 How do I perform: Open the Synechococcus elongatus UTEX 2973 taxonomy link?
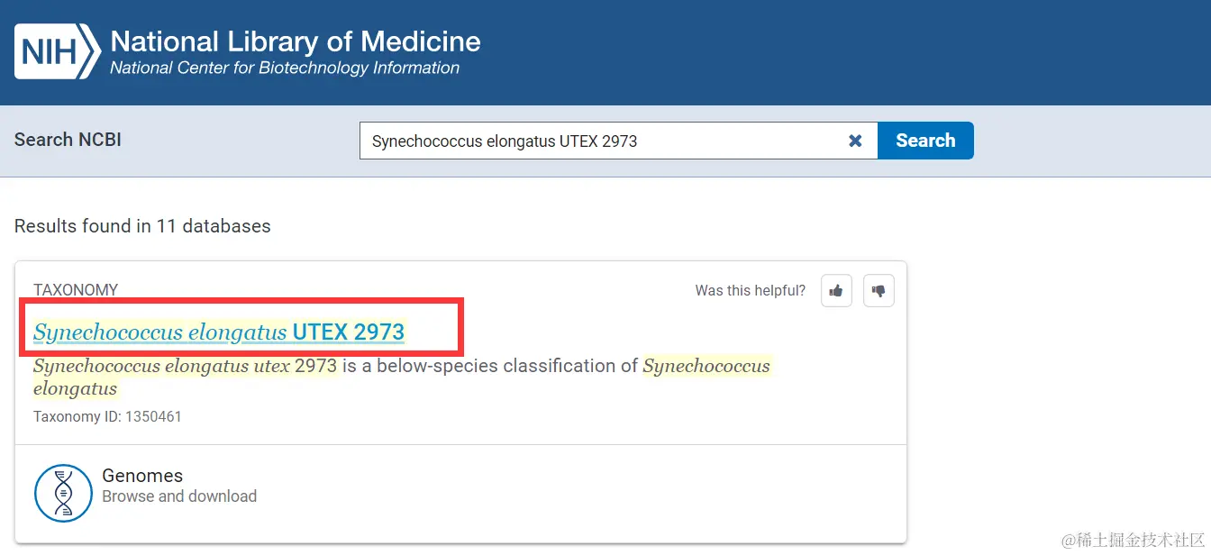tap(219, 332)
